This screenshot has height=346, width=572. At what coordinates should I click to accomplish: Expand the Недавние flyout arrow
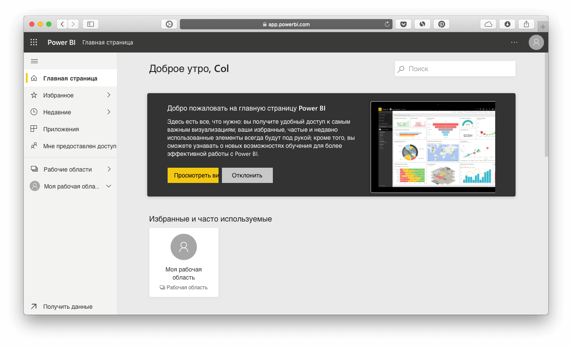[109, 112]
